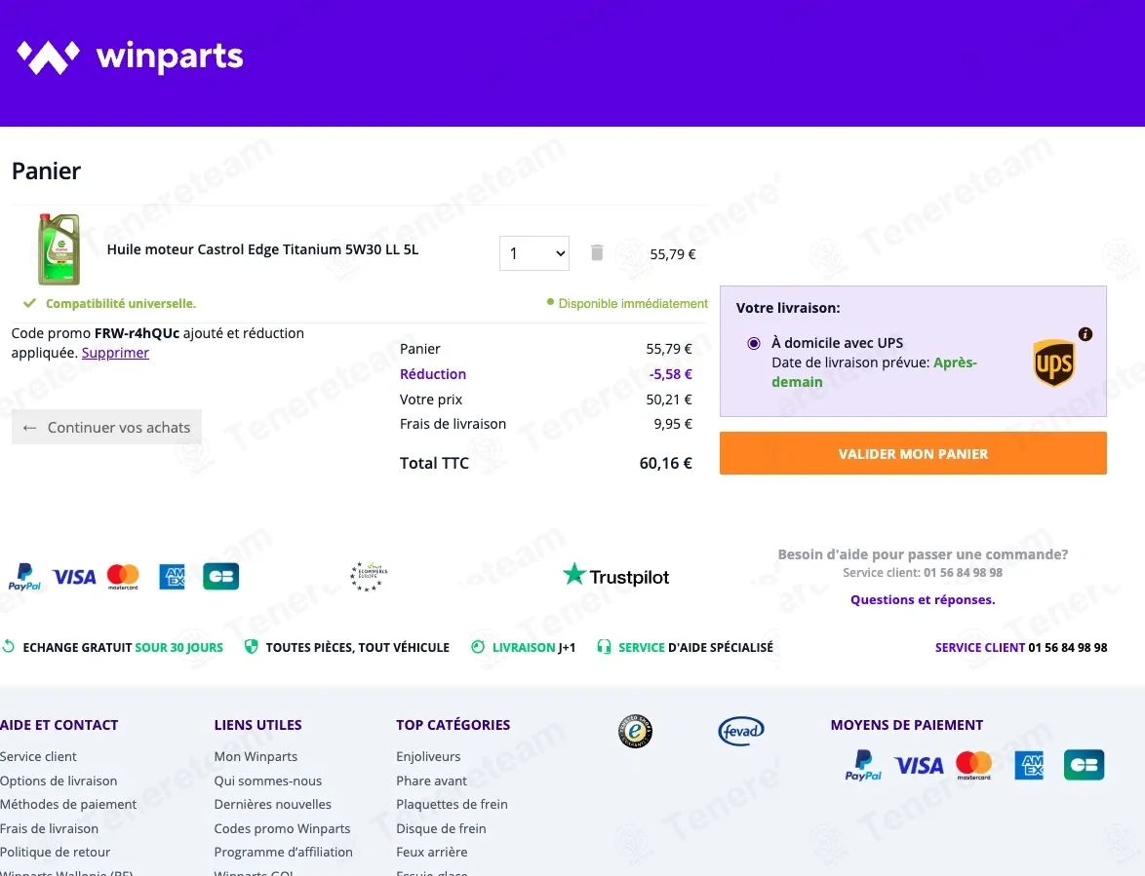Screen dimensions: 1145x876
Task: Click the UPS shield logo
Action: [x=1053, y=362]
